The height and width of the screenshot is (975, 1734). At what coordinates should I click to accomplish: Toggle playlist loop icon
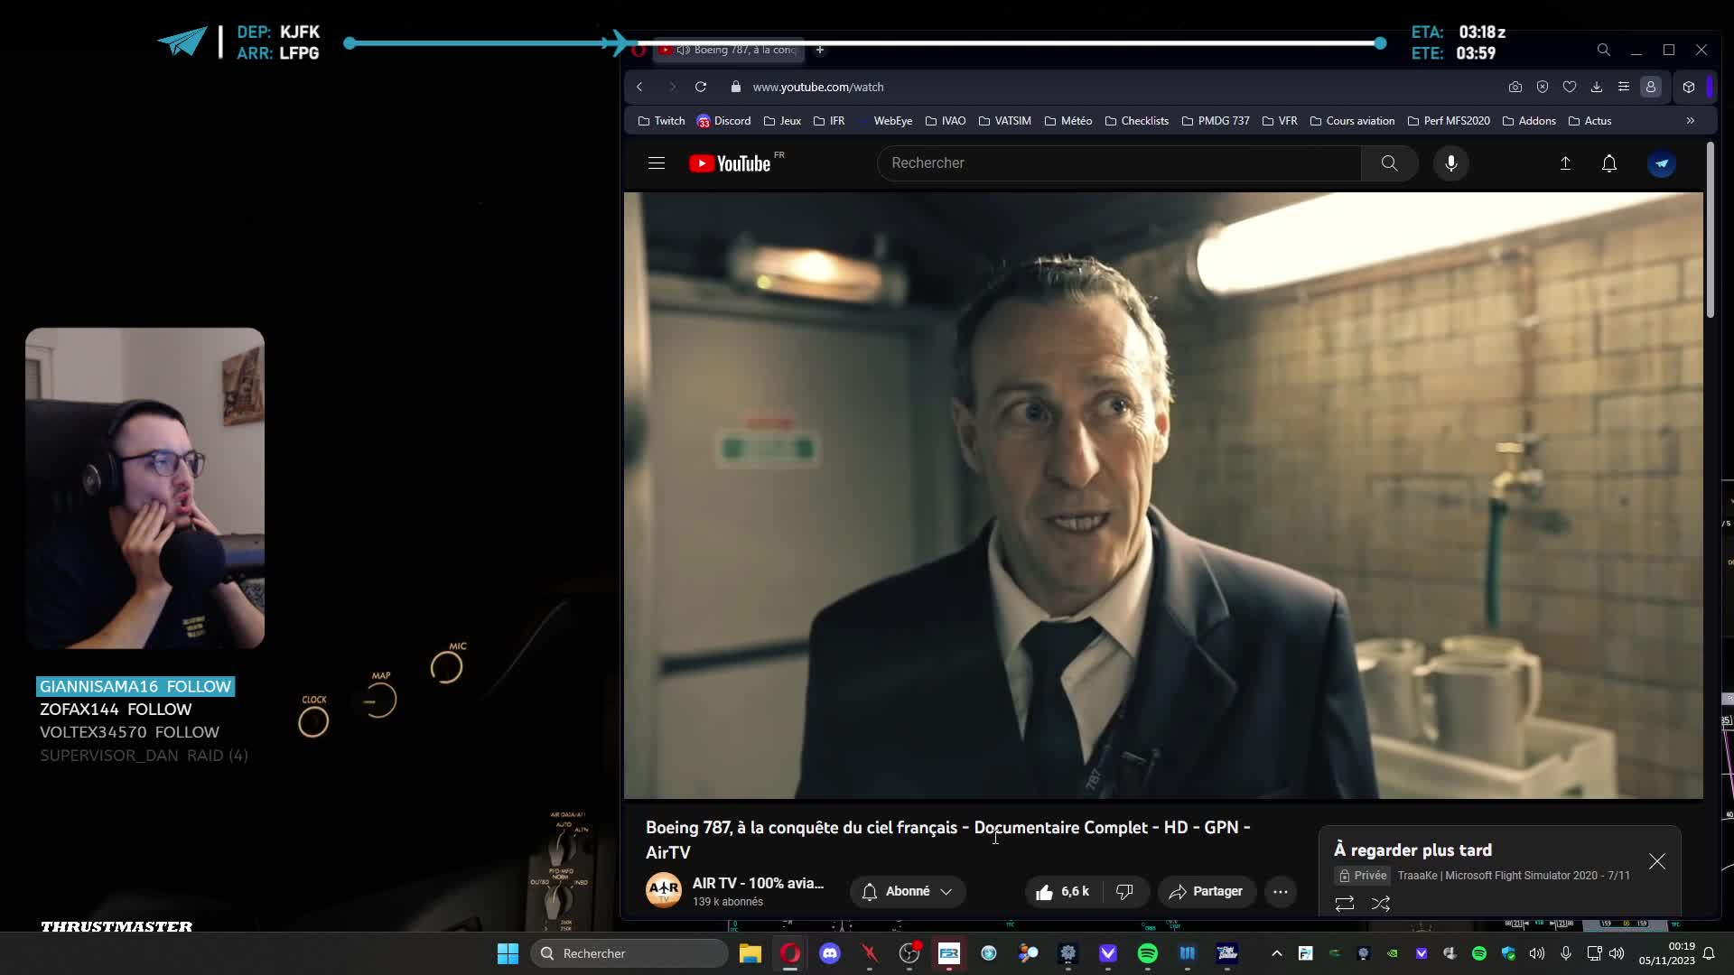click(1345, 904)
